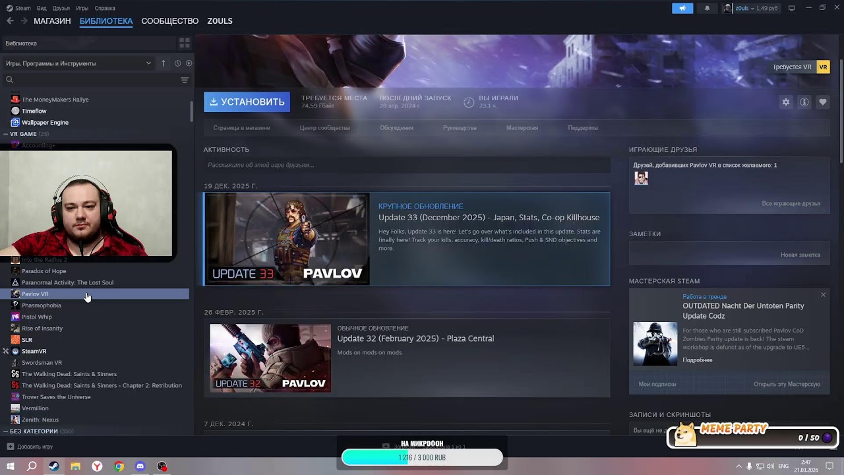This screenshot has height=475, width=844.
Task: Click the SteamVR icon in the list
Action: [x=15, y=351]
